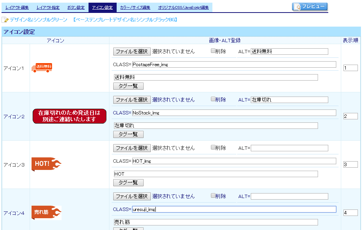Go to ボタン設定 tab
This screenshot has width=364, height=230.
point(76,8)
